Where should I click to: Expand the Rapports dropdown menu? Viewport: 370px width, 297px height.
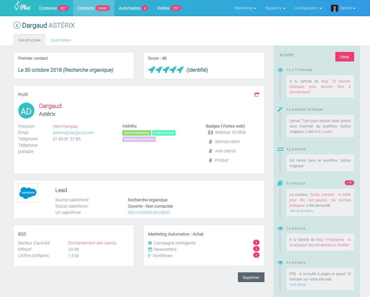point(275,8)
